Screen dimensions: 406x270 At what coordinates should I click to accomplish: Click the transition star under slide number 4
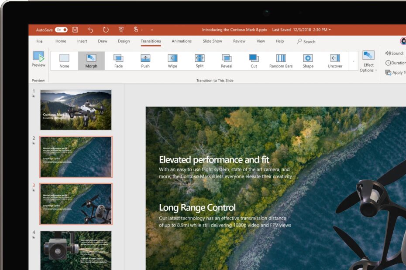(34, 237)
